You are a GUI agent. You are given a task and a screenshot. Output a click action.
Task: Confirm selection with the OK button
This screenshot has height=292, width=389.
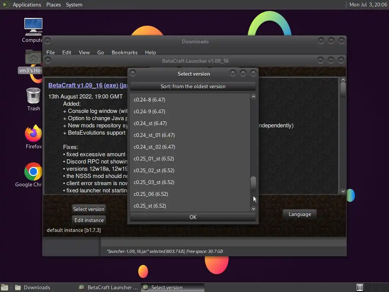tap(193, 217)
